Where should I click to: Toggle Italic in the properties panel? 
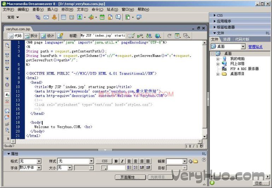click(x=122, y=161)
